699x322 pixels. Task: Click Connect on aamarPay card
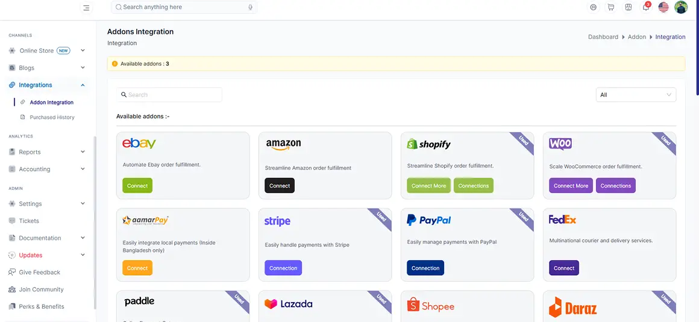(137, 268)
